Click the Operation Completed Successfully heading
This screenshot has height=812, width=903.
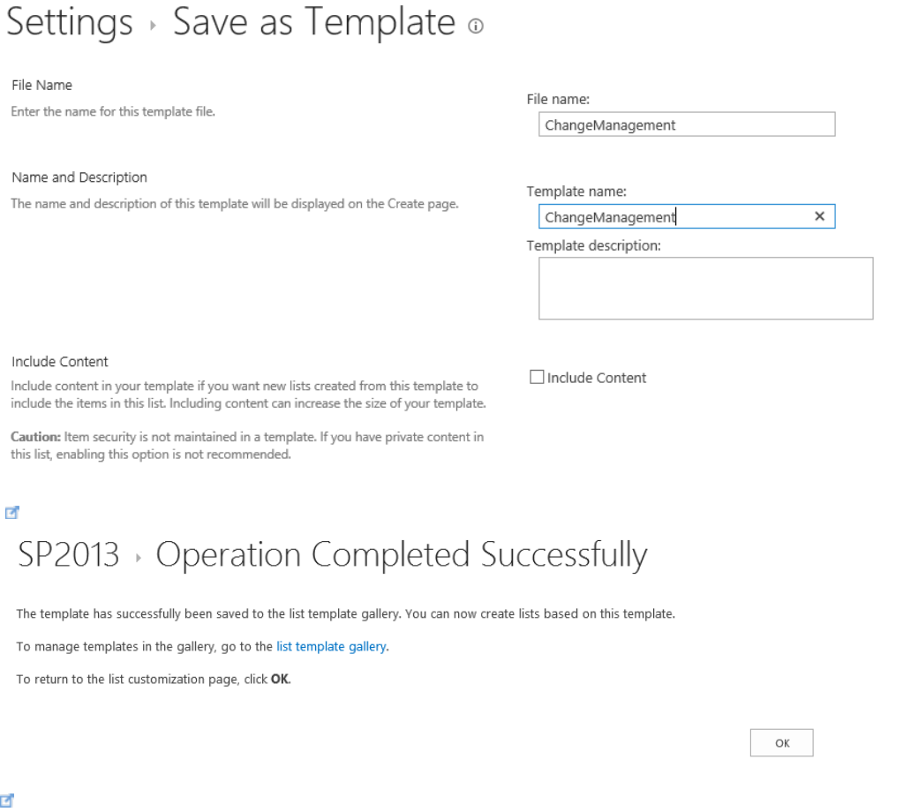pyautogui.click(x=401, y=555)
